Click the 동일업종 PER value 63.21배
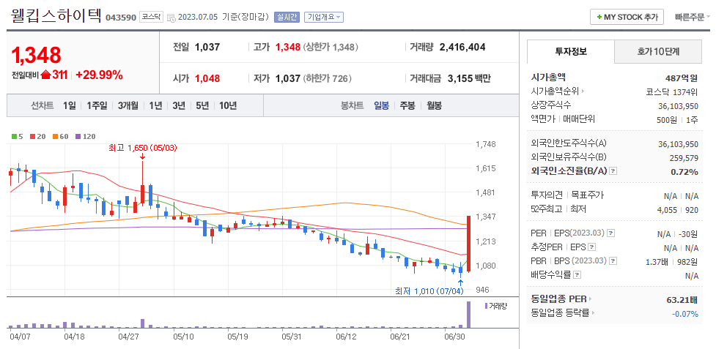The width and height of the screenshot is (716, 349). pos(682,300)
